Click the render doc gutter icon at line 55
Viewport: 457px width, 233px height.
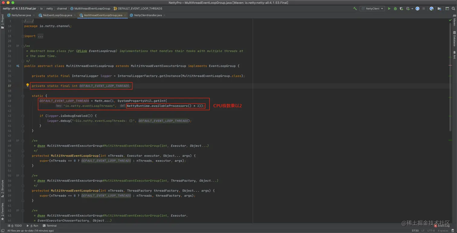tap(18, 175)
